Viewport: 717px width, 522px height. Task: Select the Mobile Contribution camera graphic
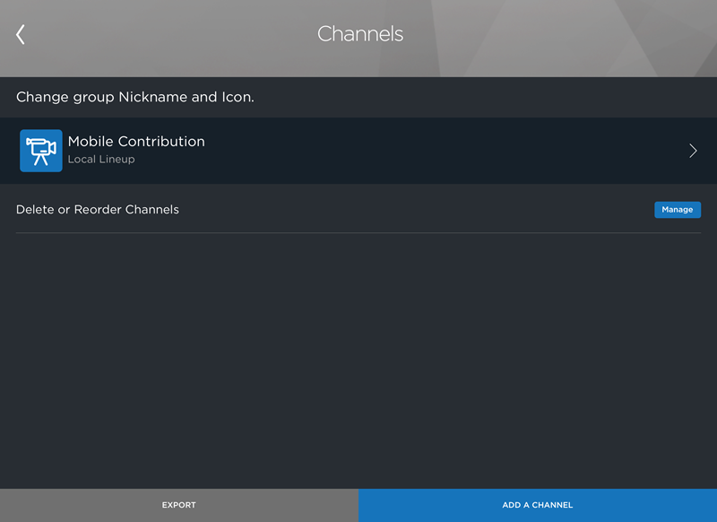coord(39,149)
